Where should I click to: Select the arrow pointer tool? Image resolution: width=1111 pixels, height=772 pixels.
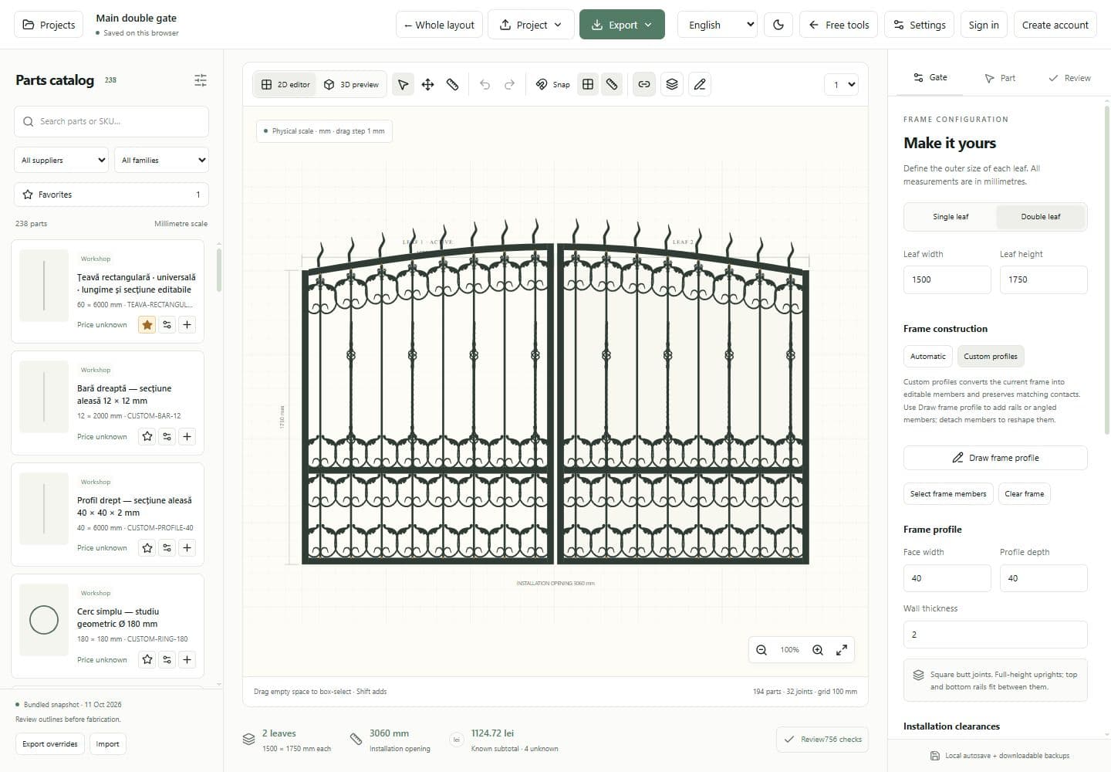point(403,84)
